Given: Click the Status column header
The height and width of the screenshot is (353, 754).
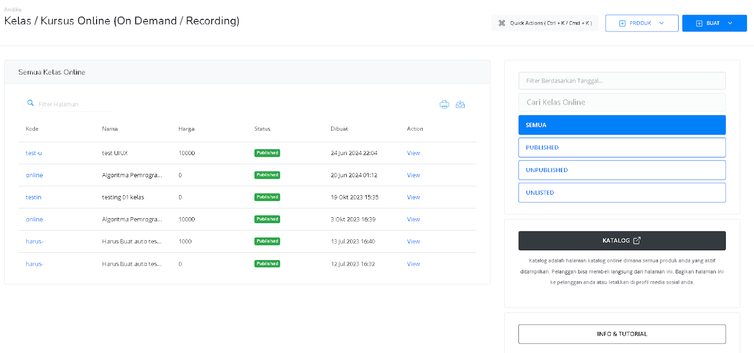Looking at the screenshot, I should pos(262,129).
